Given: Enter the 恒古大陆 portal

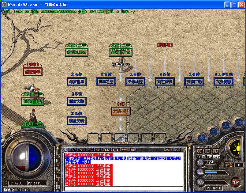Looking at the screenshot, I should 76,101.
